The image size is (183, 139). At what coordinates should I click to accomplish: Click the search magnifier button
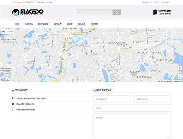(x=116, y=12)
